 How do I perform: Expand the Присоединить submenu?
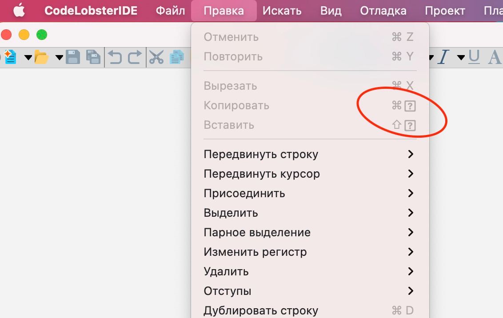(310, 193)
